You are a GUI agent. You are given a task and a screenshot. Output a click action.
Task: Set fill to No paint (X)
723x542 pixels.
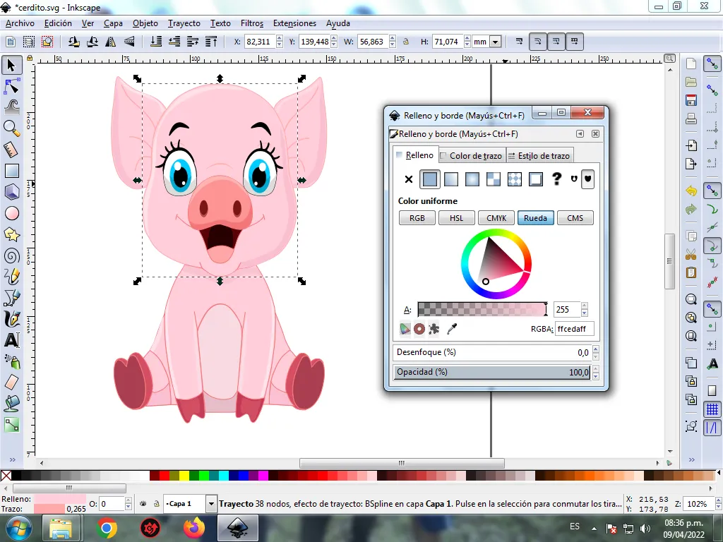pos(409,179)
